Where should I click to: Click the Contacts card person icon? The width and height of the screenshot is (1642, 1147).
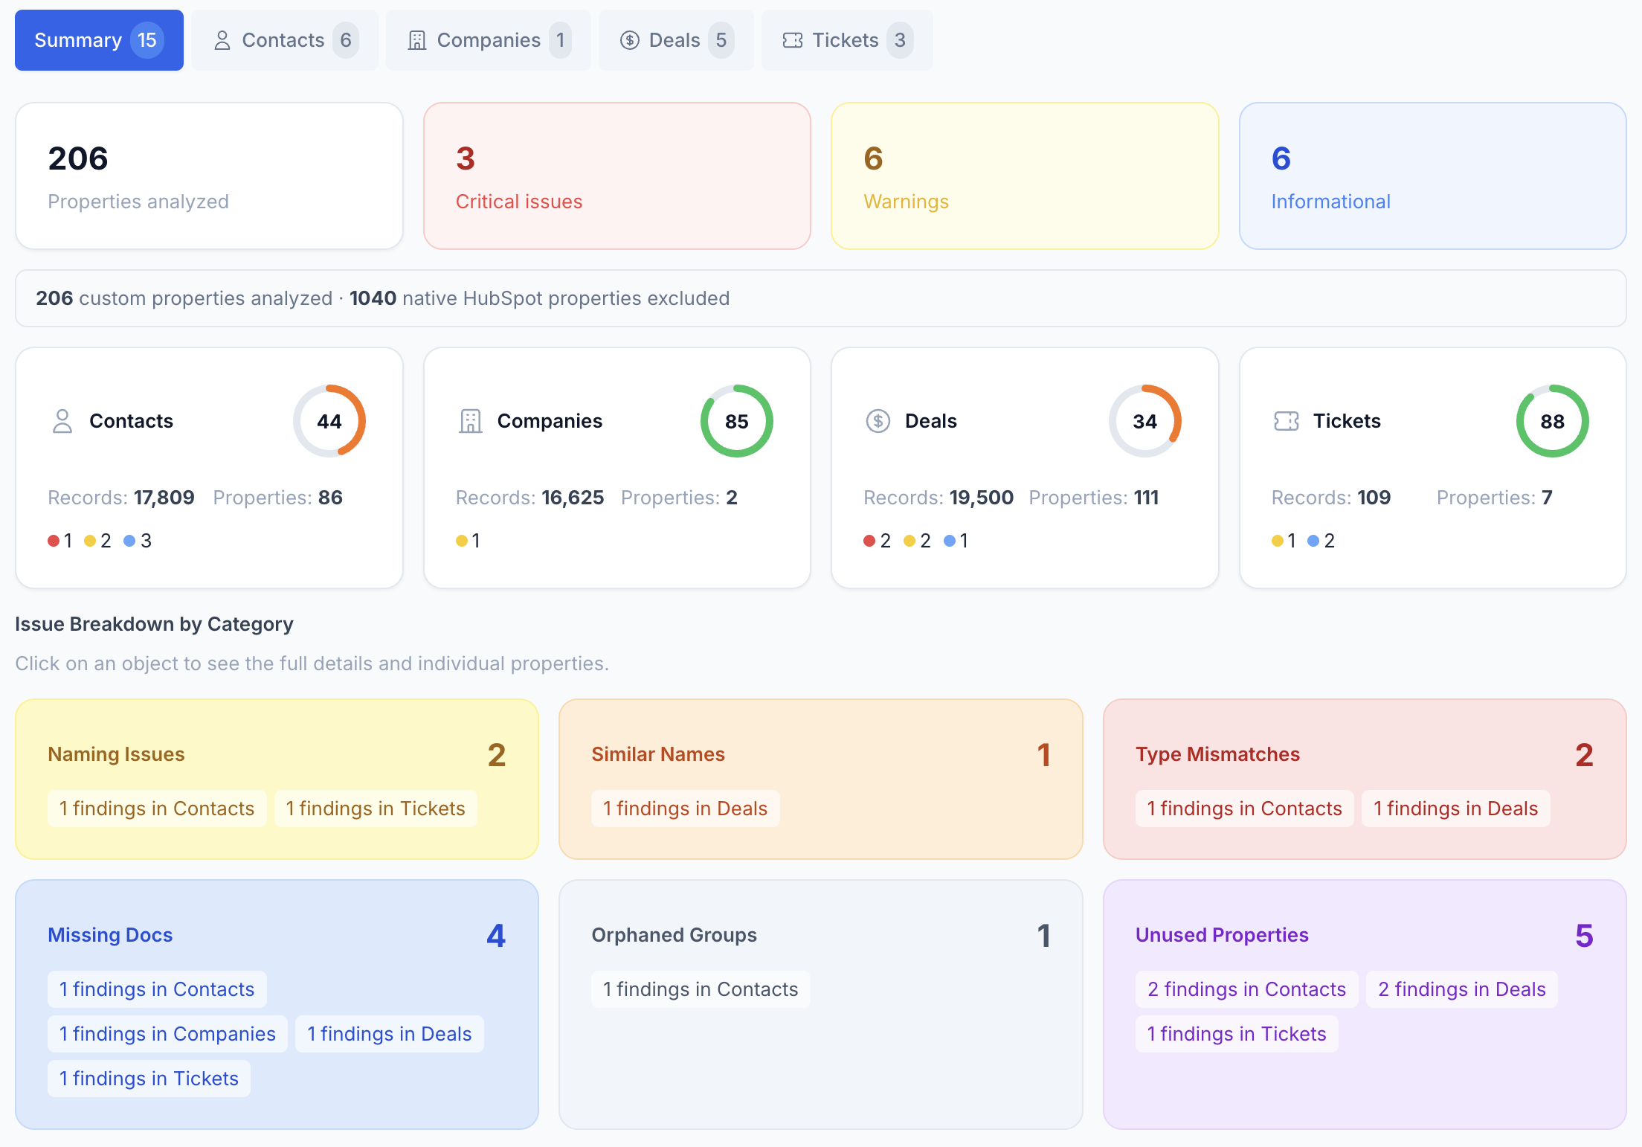pos(62,421)
